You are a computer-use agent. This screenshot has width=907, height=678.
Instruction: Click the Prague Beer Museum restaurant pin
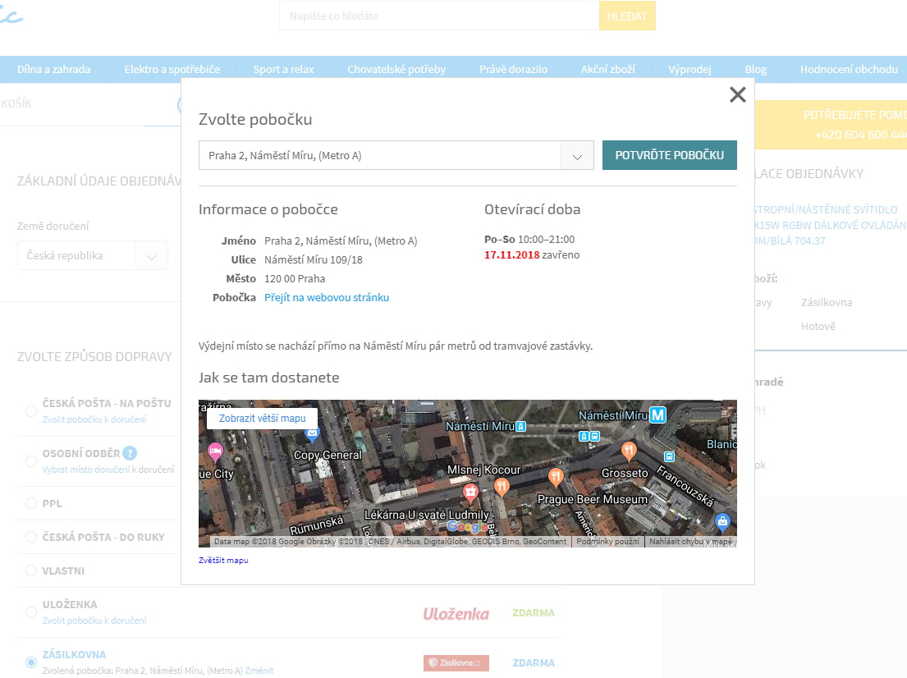point(556,477)
